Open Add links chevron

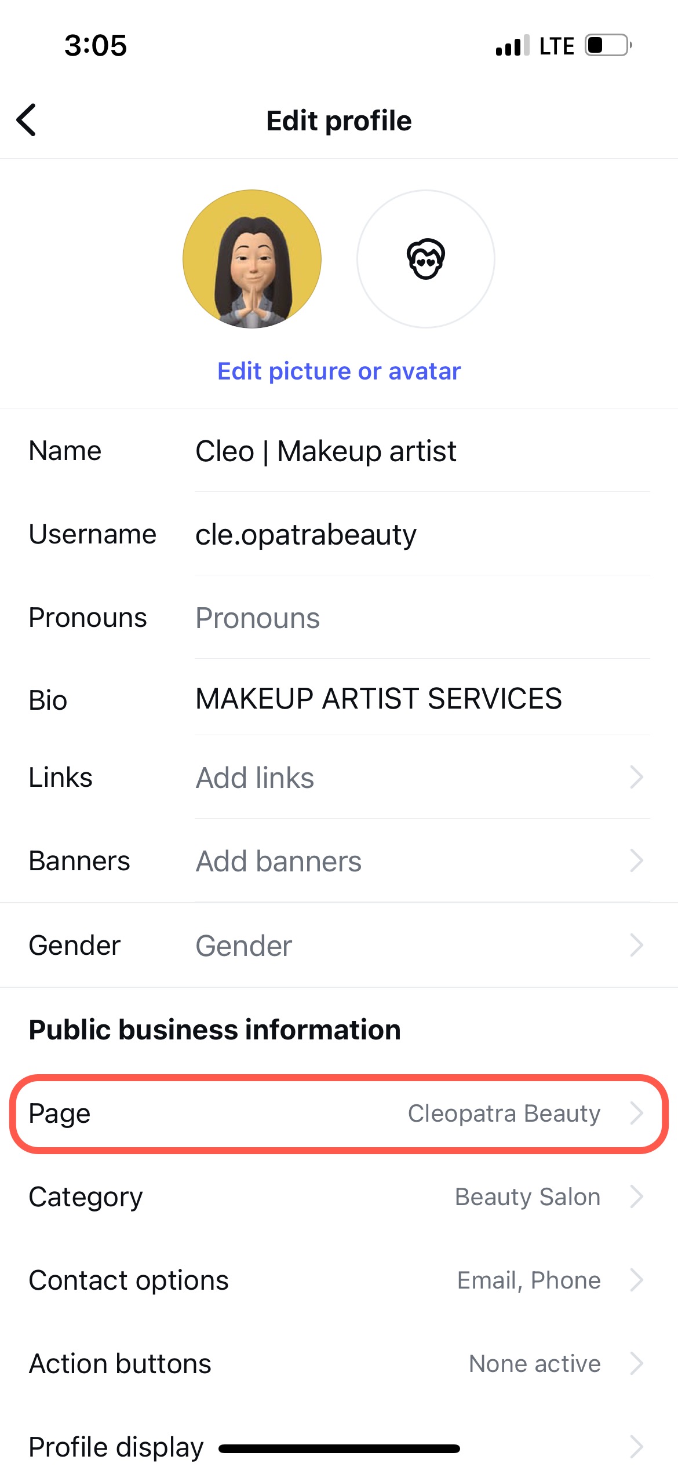pos(636,778)
